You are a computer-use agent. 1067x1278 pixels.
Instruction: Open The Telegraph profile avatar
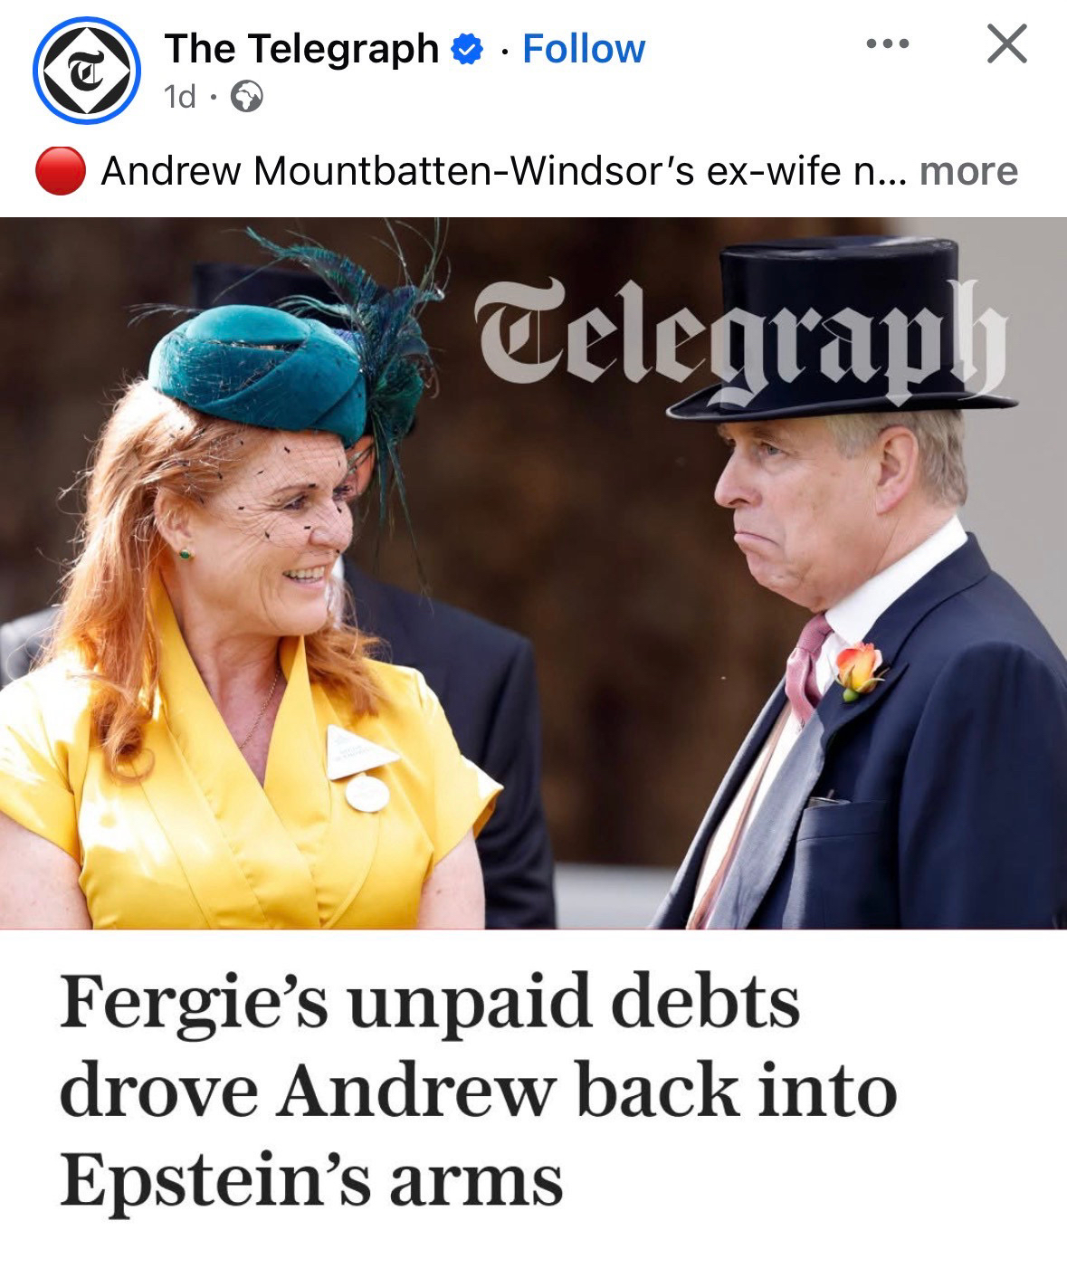coord(86,72)
